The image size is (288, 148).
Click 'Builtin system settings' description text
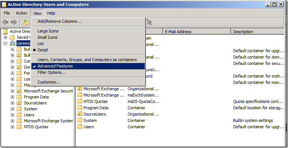[253, 120]
